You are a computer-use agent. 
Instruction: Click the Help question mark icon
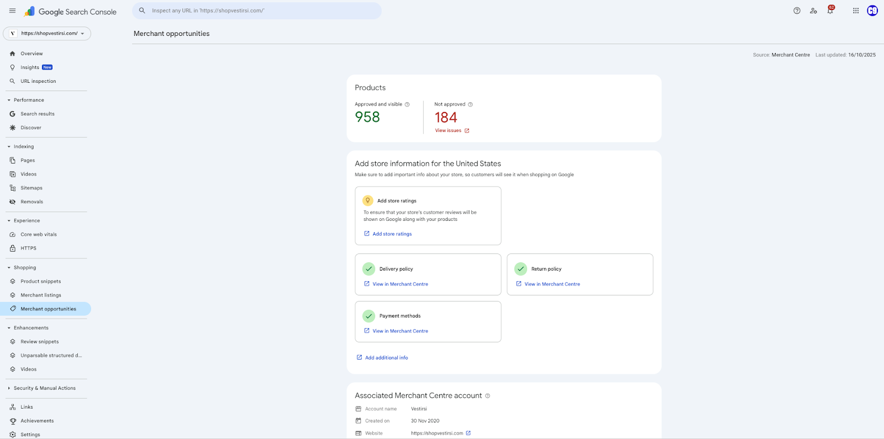click(x=797, y=10)
